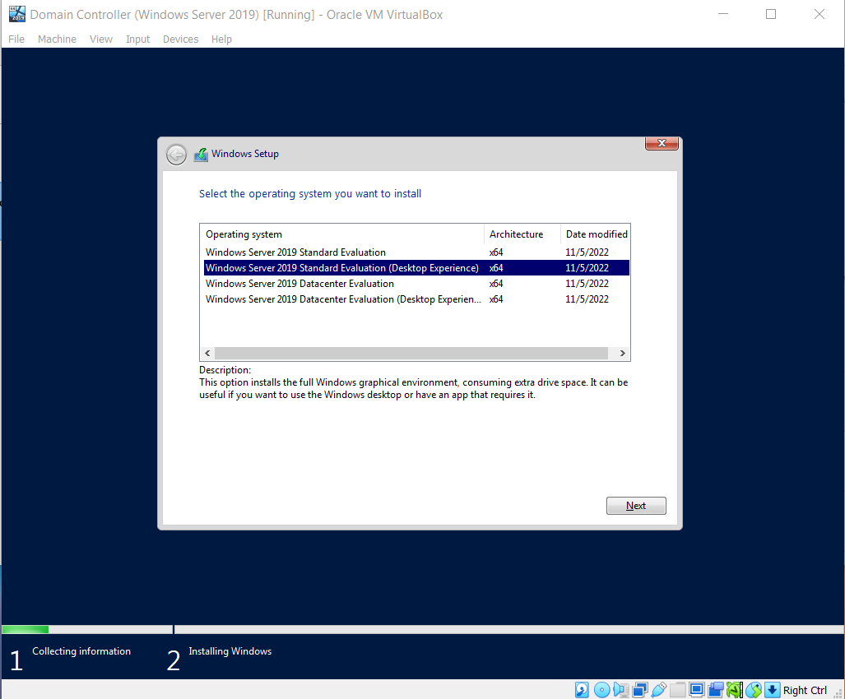Select Windows Server 2019 Standard Evaluation

click(x=295, y=252)
